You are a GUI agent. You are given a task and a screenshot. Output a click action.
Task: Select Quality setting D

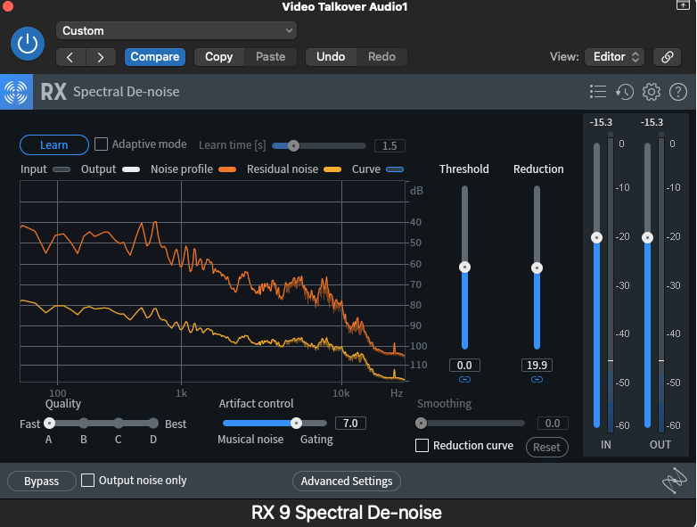(x=153, y=423)
